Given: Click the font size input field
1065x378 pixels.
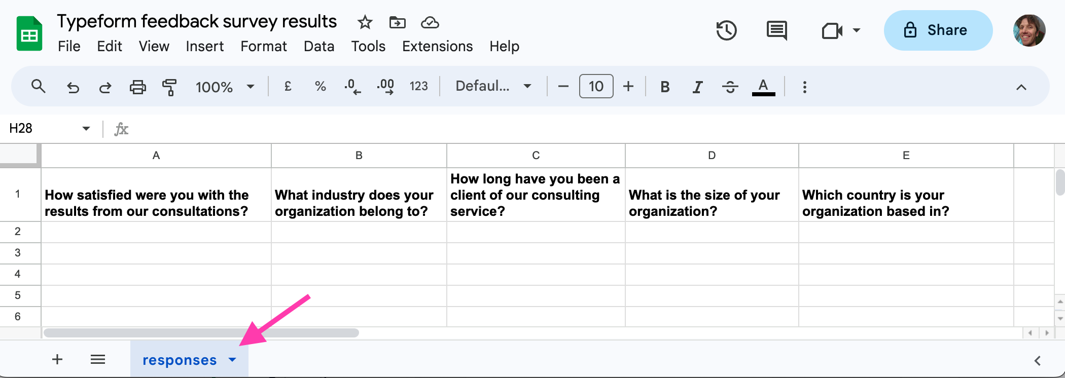Looking at the screenshot, I should (596, 87).
